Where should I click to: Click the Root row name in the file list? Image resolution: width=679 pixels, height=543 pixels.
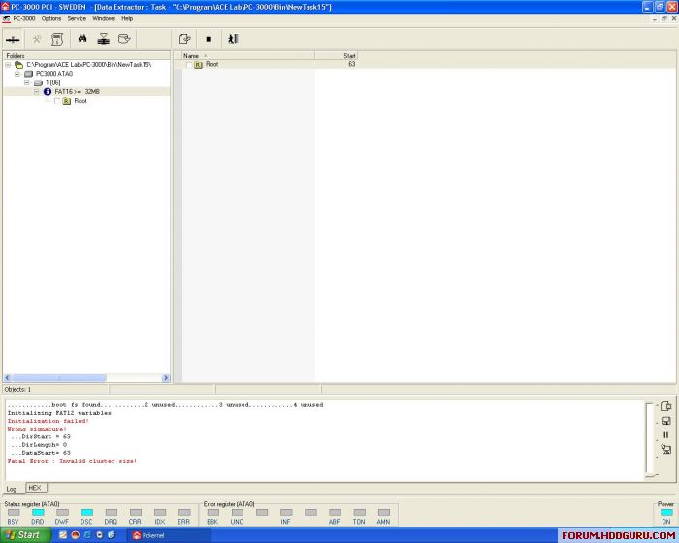(211, 65)
